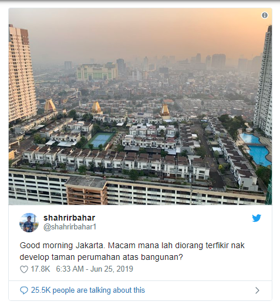Open '25.5K people are talking about this'
Viewport: 280px width, 308px height.
click(88, 290)
